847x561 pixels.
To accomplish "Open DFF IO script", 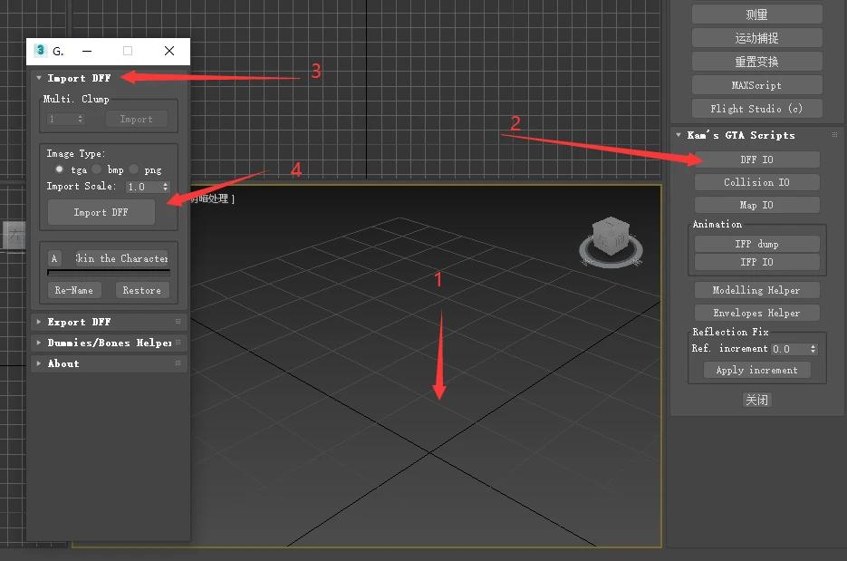I will tap(756, 160).
